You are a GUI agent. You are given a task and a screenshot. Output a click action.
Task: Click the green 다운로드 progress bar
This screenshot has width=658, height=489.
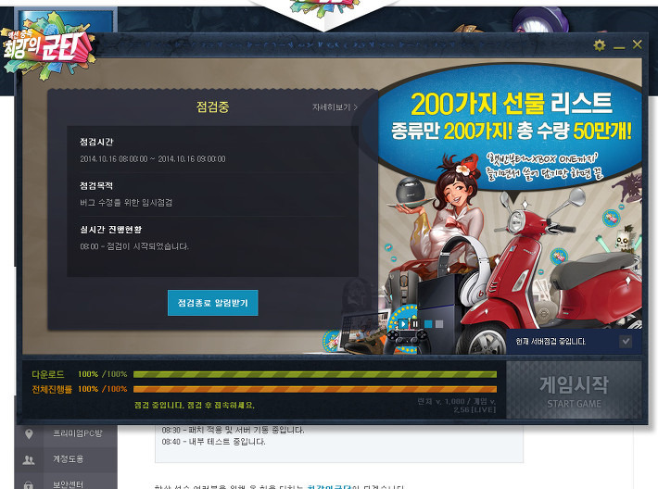coord(315,374)
